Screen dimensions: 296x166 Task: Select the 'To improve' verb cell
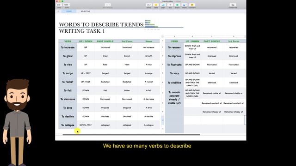pos(174,56)
